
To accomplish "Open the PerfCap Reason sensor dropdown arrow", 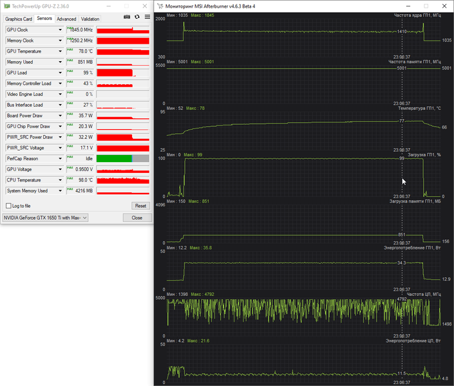I will (x=61, y=158).
